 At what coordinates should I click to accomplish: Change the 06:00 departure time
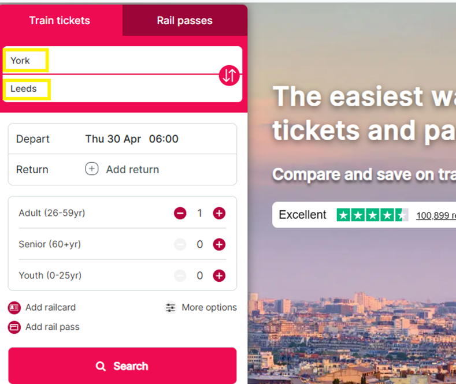[164, 139]
